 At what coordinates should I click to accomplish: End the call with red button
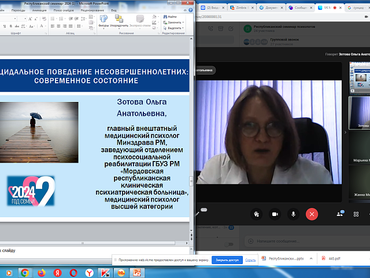[x=313, y=214]
